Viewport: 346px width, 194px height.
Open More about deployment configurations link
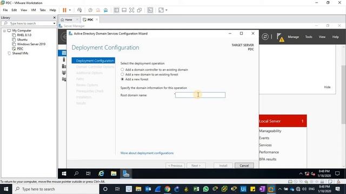point(147,153)
